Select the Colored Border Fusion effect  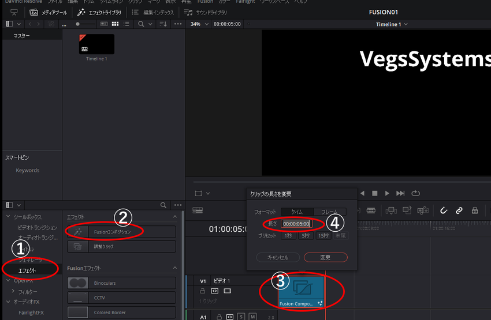coord(121,312)
